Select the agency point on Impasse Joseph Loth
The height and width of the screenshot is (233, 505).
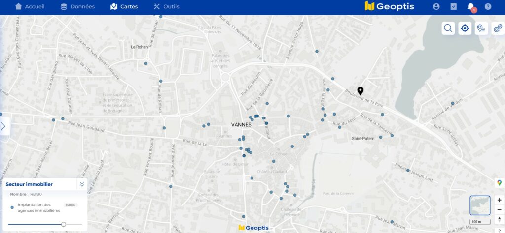click(408, 171)
